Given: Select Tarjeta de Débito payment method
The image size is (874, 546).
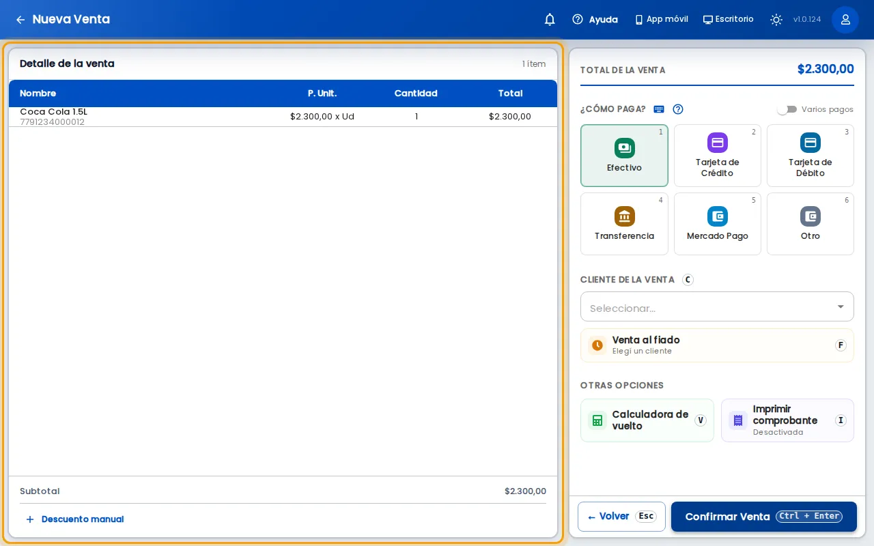Looking at the screenshot, I should point(810,156).
